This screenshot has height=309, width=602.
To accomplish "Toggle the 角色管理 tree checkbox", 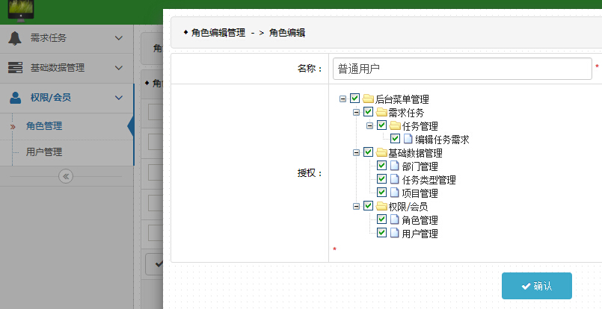I will click(381, 219).
